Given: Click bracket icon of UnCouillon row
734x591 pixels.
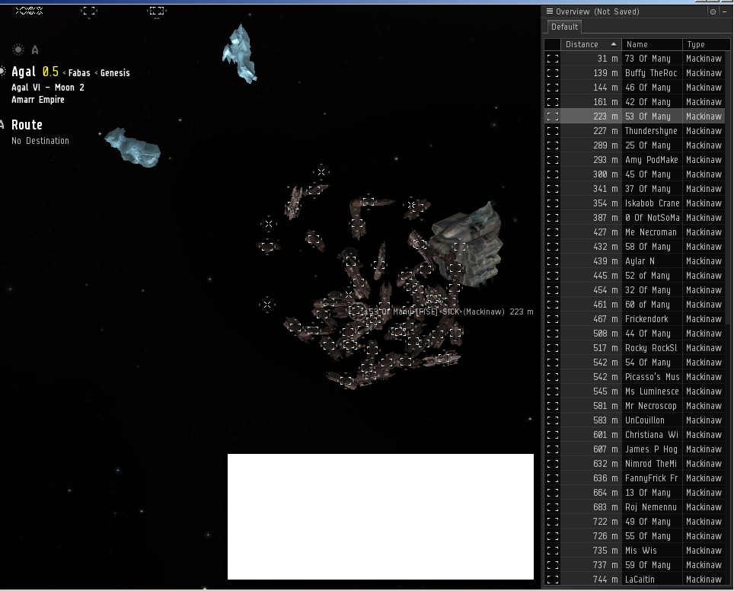Looking at the screenshot, I should point(553,420).
